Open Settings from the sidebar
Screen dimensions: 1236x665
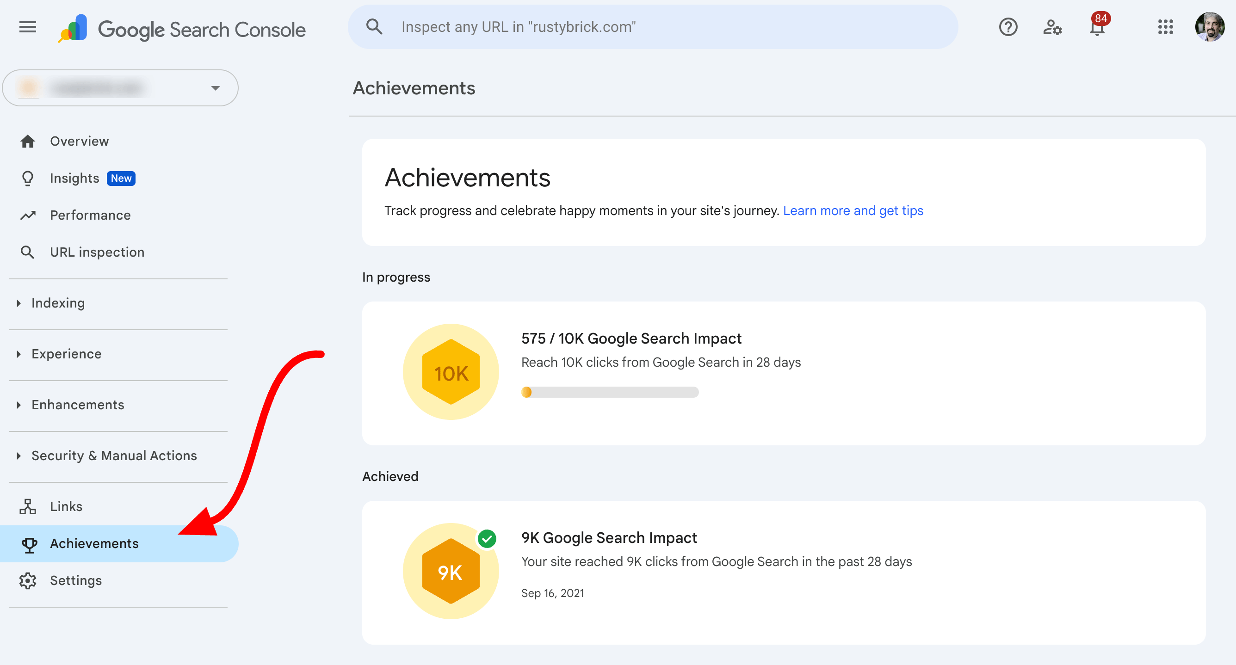click(x=76, y=580)
